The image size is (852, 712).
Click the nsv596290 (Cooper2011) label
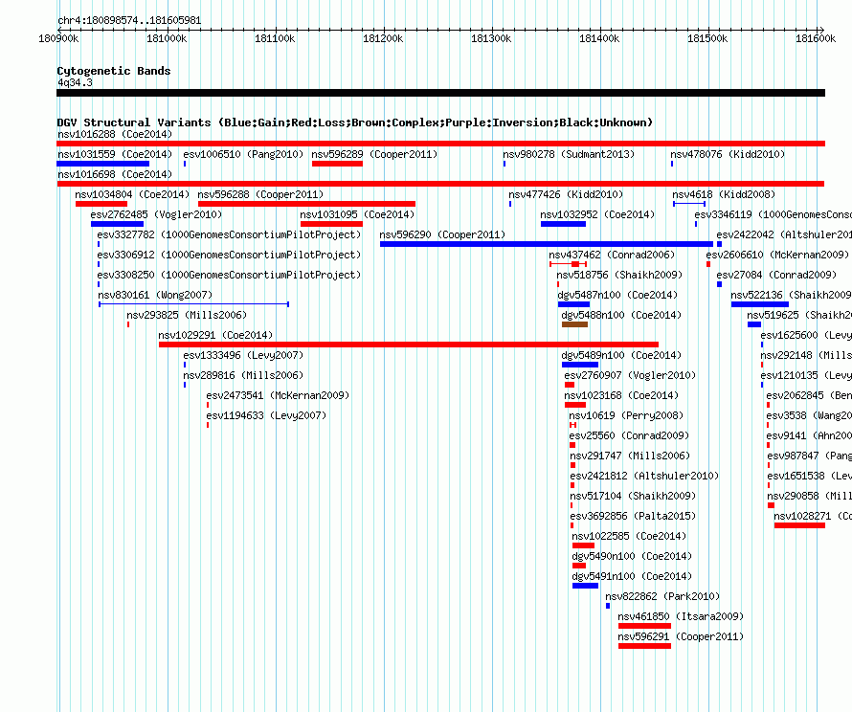point(442,234)
